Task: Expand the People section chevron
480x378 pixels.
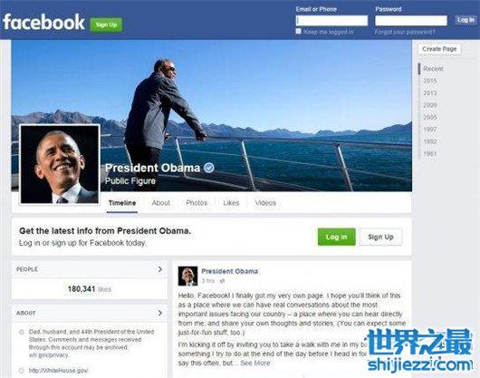Action: tap(159, 269)
